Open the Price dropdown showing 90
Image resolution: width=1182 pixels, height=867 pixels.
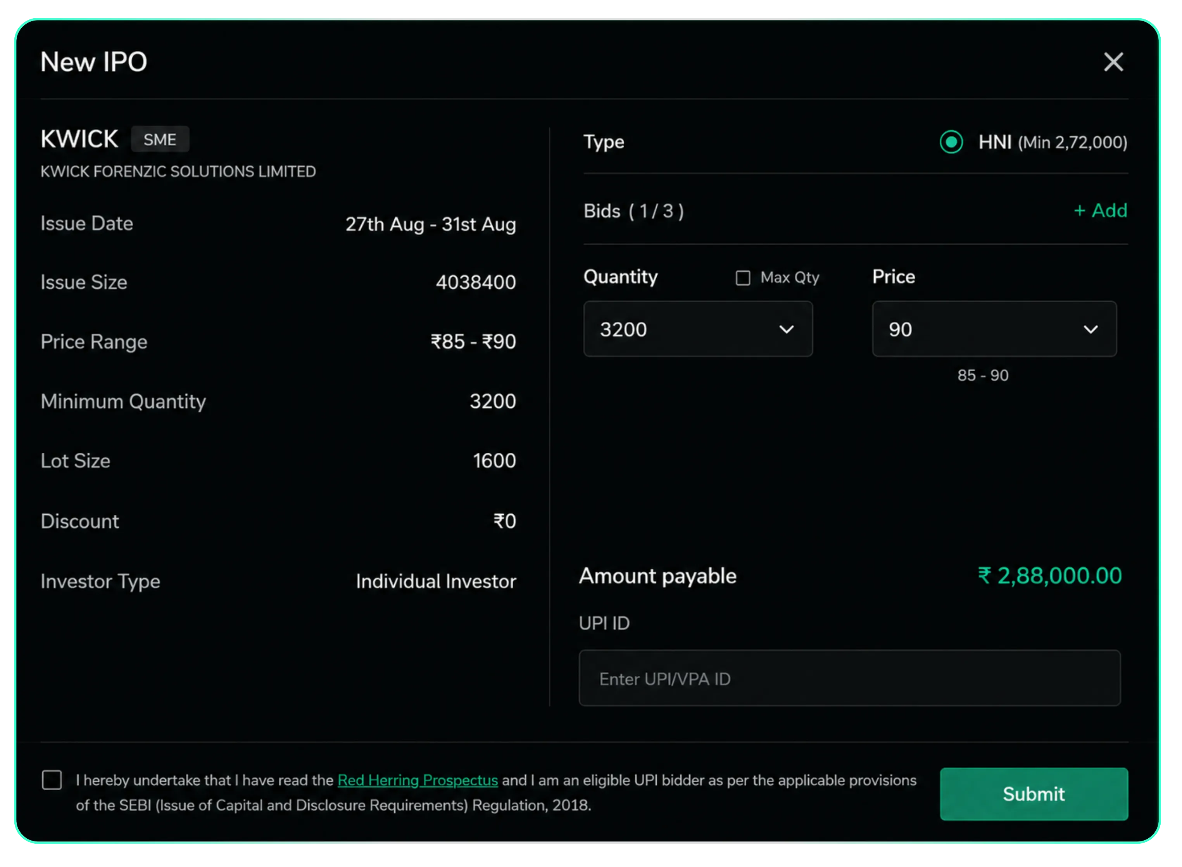(x=994, y=329)
